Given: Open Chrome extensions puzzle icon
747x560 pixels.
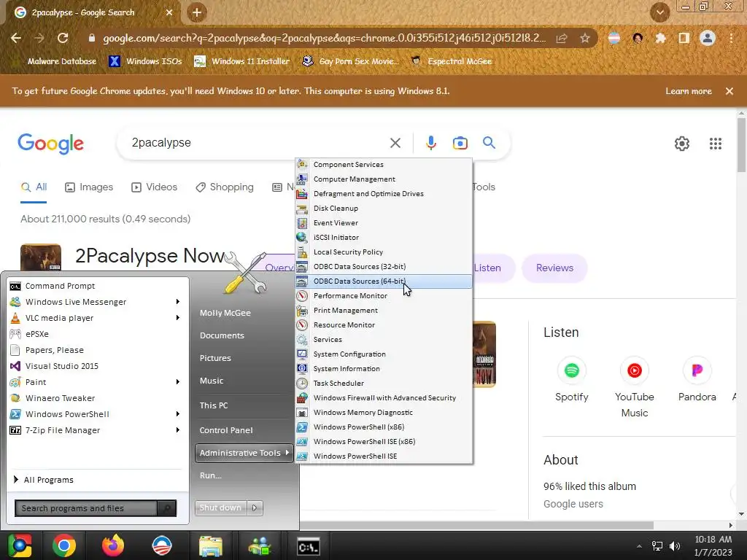Looking at the screenshot, I should [x=660, y=38].
